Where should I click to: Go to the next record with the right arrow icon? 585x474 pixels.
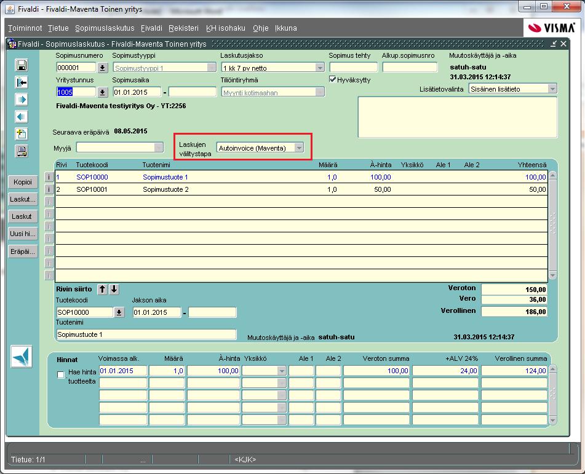pyautogui.click(x=22, y=100)
